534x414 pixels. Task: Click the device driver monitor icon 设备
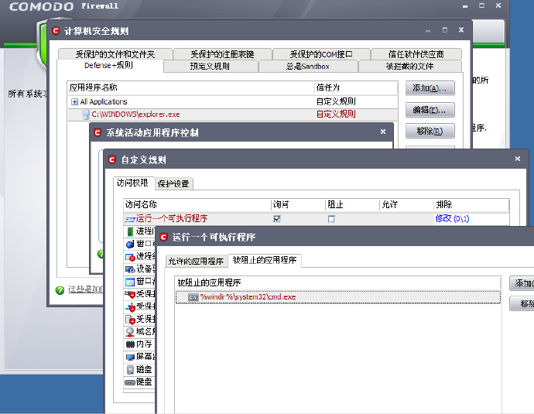[130, 269]
